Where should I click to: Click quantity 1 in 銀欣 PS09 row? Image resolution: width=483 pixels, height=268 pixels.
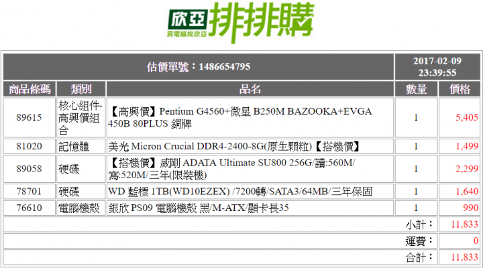click(416, 208)
